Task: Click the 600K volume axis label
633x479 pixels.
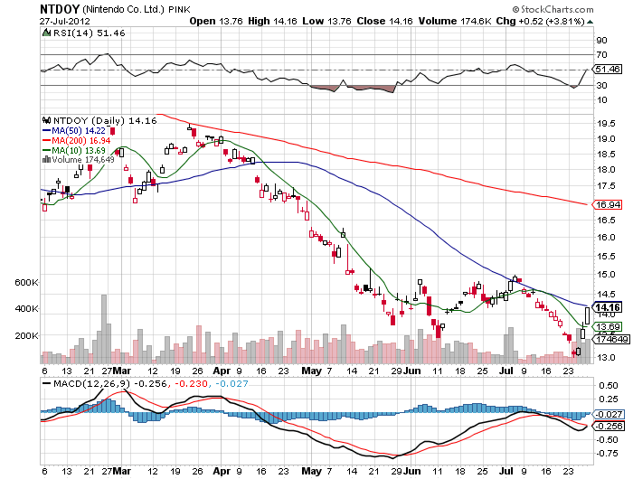Action: click(x=26, y=282)
